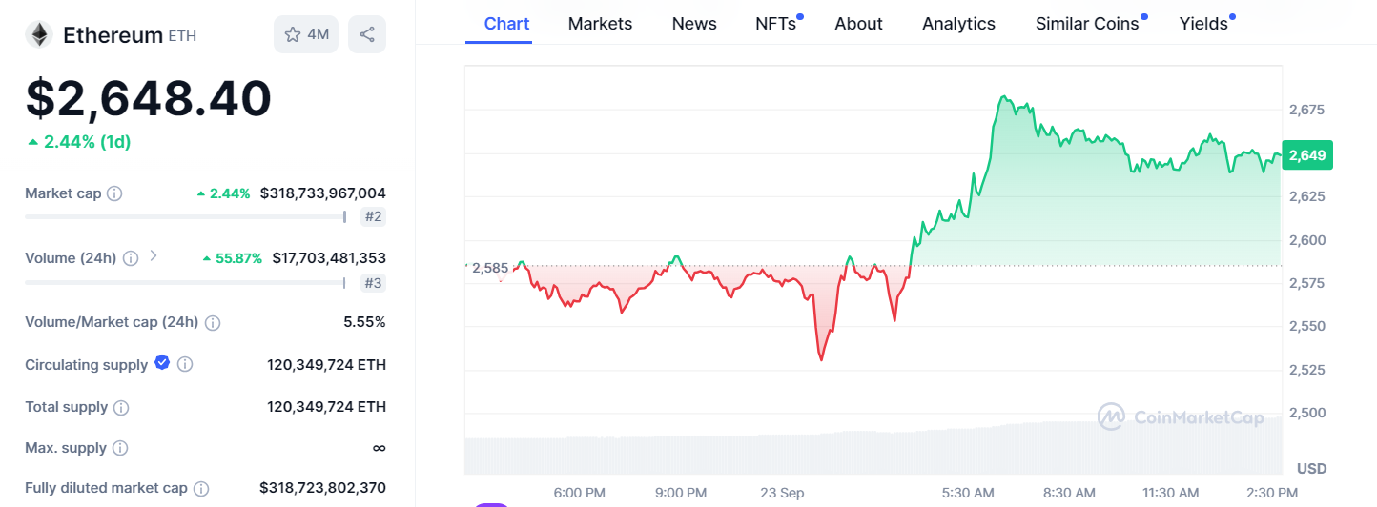Click the 2,585 opening price label
The width and height of the screenshot is (1377, 507).
[x=490, y=268]
